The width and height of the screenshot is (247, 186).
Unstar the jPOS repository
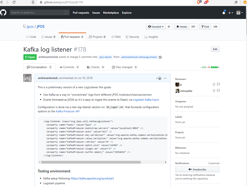(x=182, y=27)
